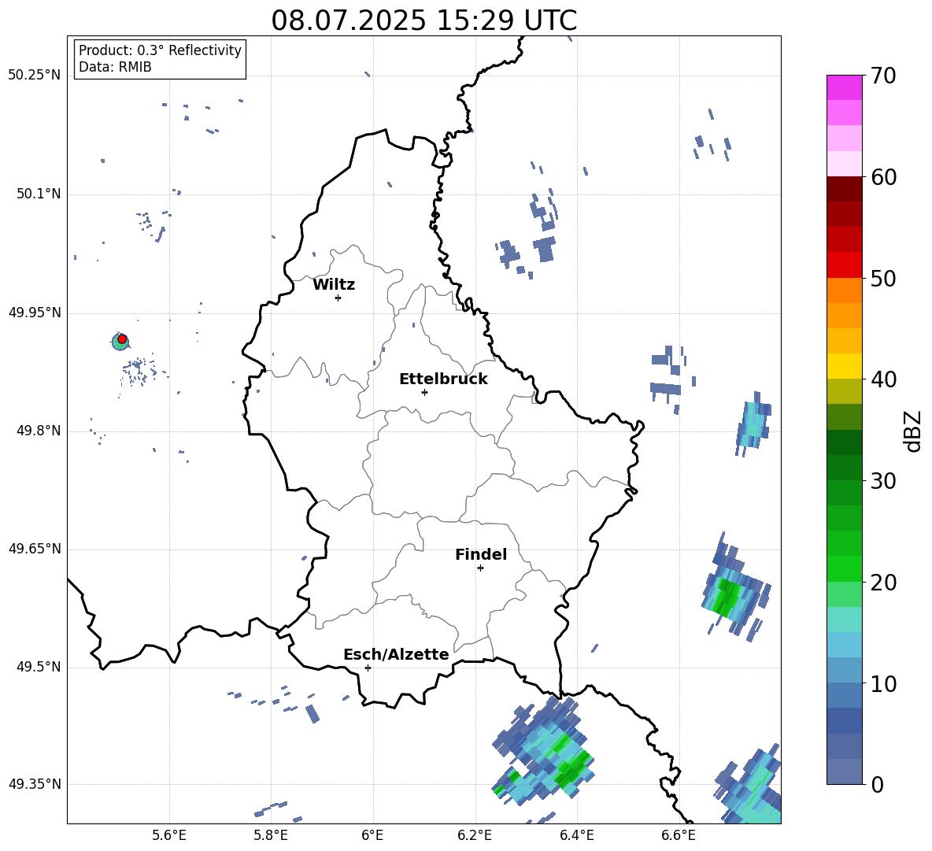
Task: Pick the turquoise colorbar segment below 20
Action: click(844, 619)
